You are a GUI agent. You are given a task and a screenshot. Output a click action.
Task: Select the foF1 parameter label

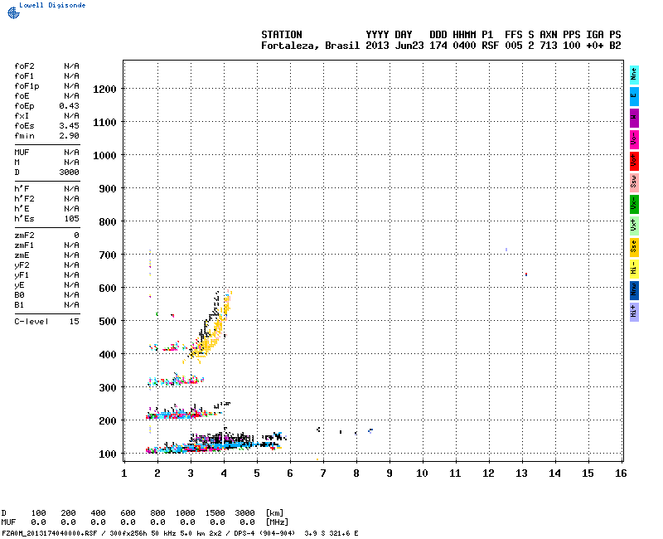click(x=24, y=76)
